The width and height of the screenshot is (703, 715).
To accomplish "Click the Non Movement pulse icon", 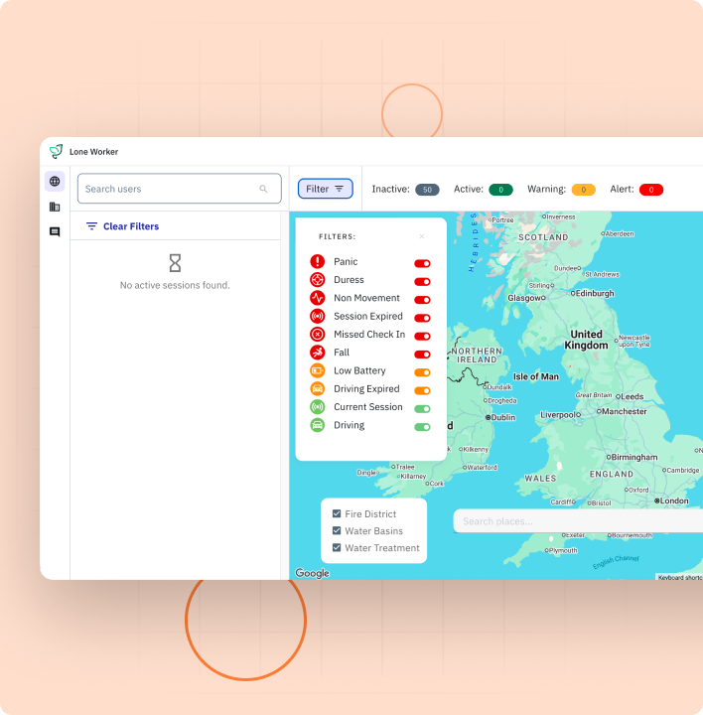I will click(x=318, y=298).
